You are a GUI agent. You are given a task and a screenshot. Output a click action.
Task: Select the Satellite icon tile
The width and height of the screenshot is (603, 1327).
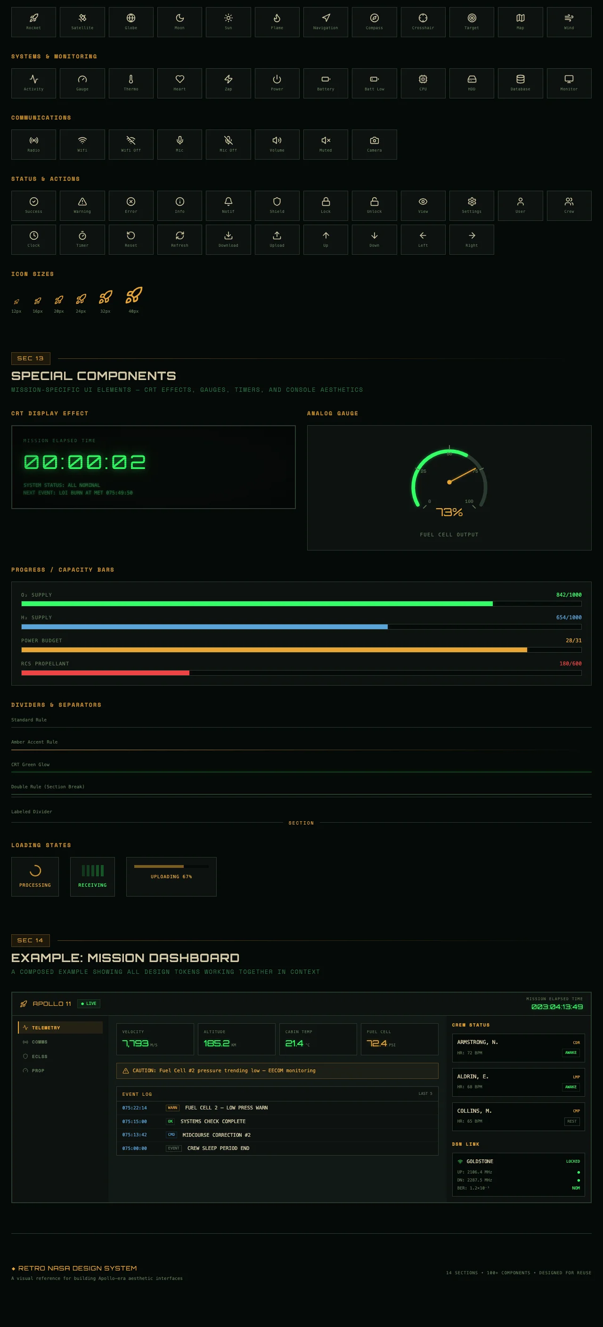click(82, 22)
